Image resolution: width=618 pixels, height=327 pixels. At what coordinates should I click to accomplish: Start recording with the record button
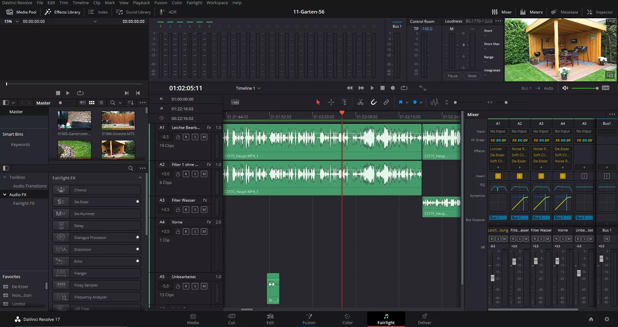(393, 88)
